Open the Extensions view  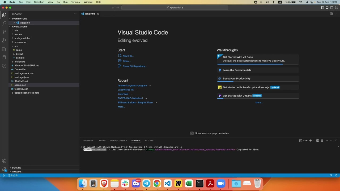pyautogui.click(x=4, y=49)
